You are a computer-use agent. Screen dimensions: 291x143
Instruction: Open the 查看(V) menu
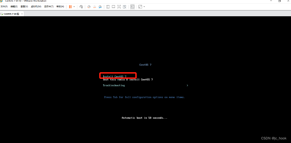pyautogui.click(x=24, y=7)
